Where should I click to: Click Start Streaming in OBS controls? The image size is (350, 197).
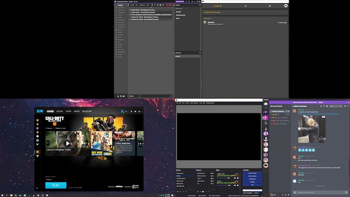coord(252,173)
